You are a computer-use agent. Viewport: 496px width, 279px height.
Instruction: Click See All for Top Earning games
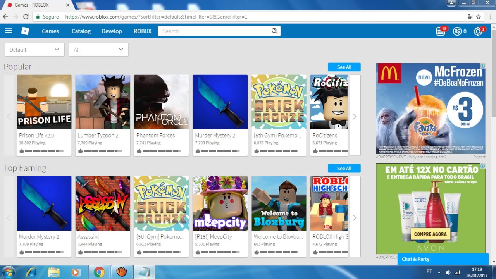pos(344,168)
